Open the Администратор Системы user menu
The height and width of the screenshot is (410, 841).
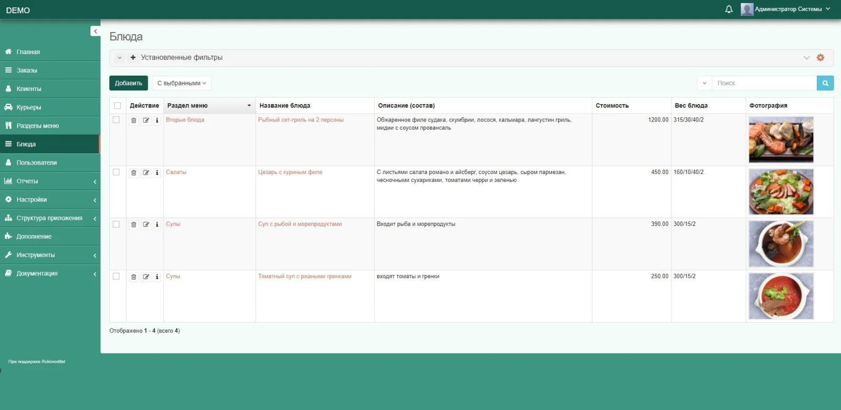click(x=787, y=9)
